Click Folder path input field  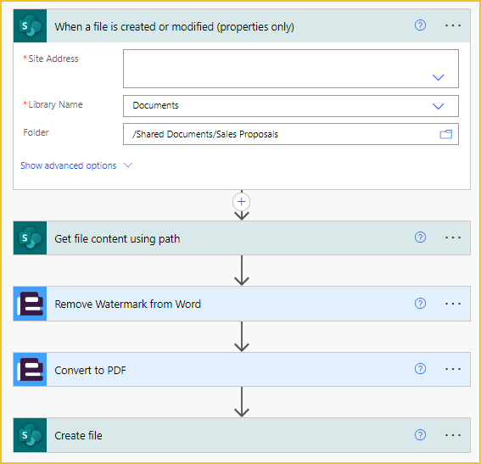coord(291,134)
